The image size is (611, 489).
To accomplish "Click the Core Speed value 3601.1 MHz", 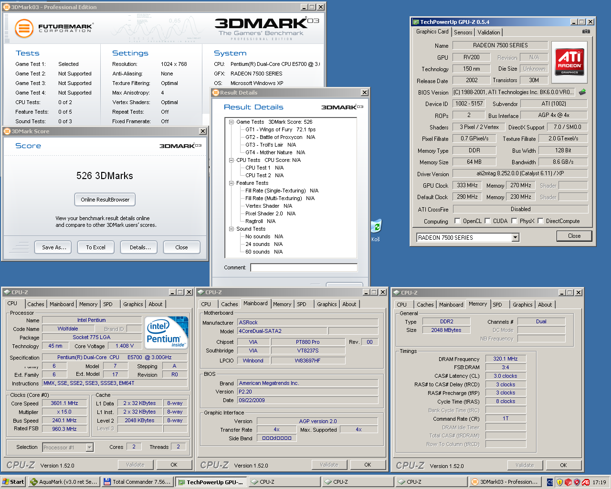I will 64,403.
